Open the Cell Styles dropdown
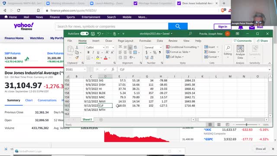The height and width of the screenshot is (156, 277). click(x=175, y=57)
